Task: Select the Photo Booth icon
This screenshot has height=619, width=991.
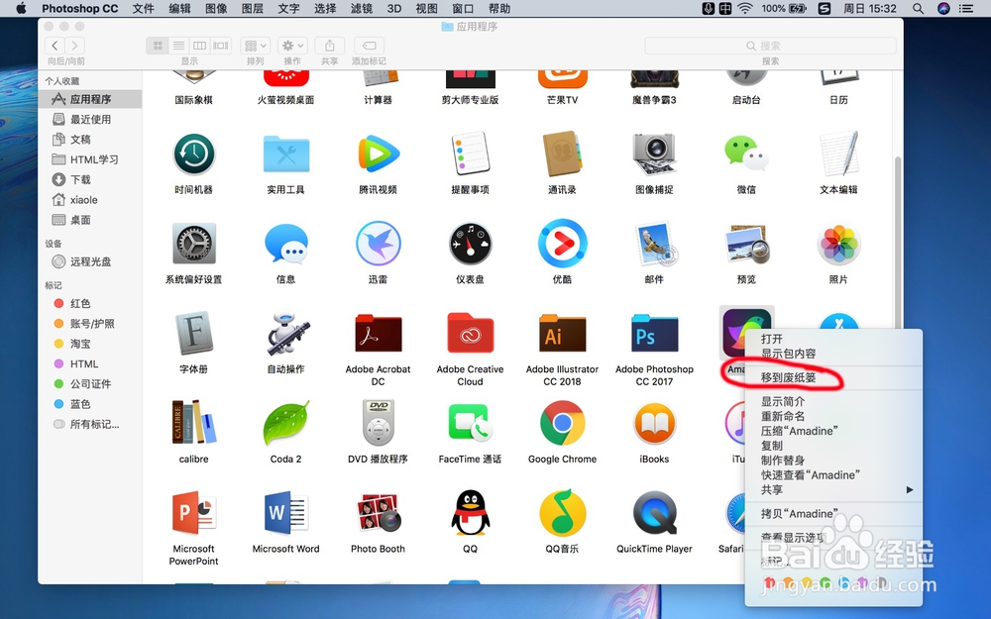Action: 378,513
